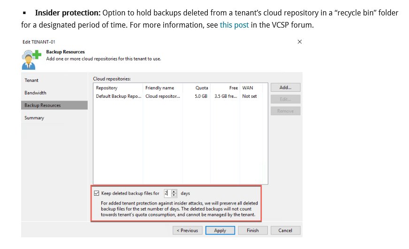Click the Apply button

coord(220,230)
